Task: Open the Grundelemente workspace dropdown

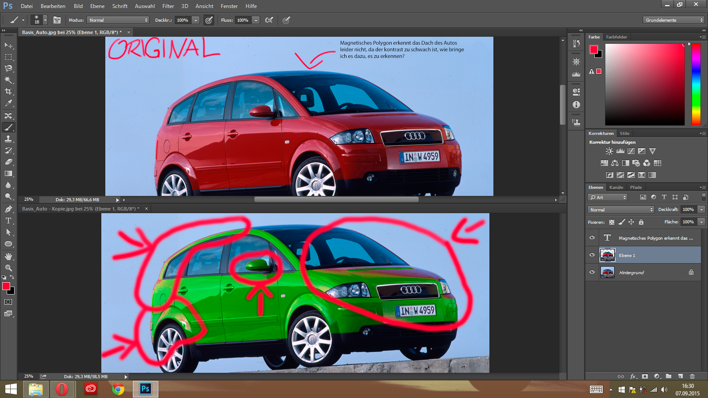Action: [673, 20]
